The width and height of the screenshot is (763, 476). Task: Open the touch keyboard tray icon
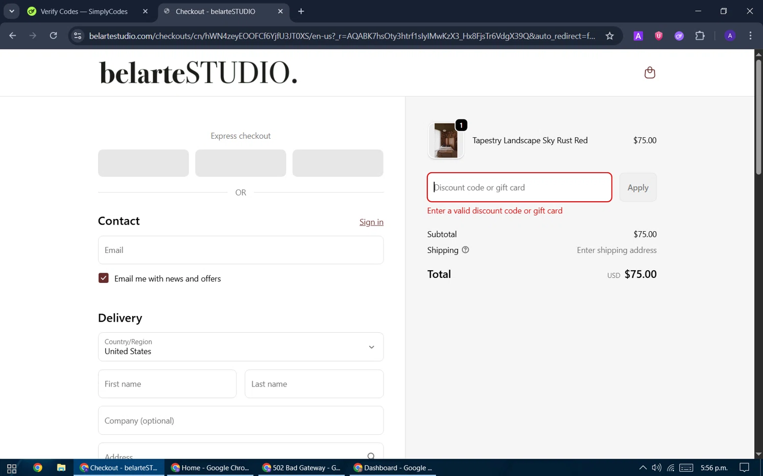coord(686,468)
